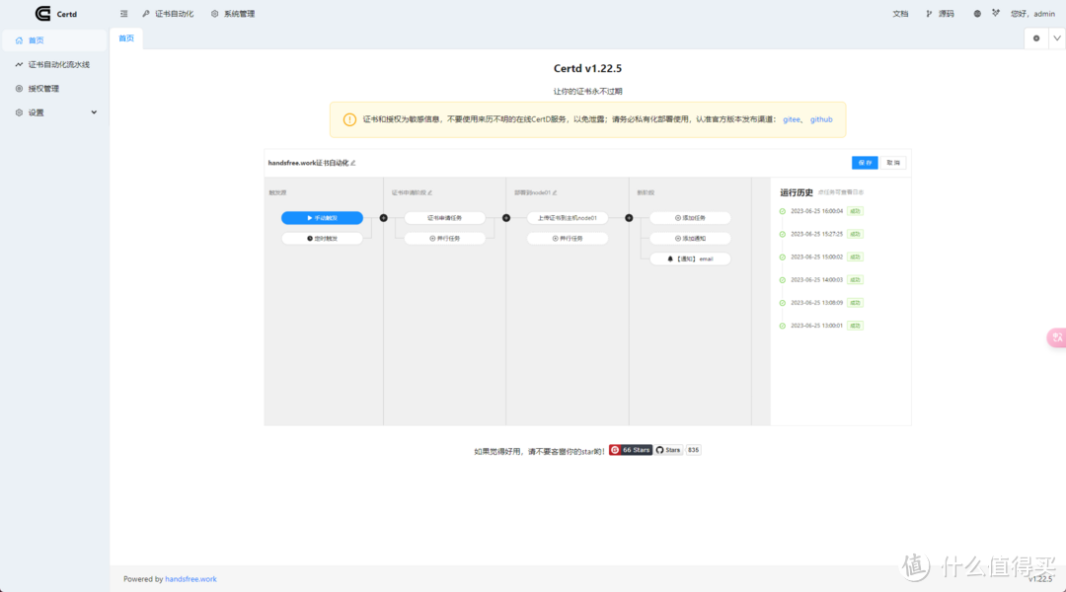Click the 文档 documentation link
The height and width of the screenshot is (592, 1066).
900,14
